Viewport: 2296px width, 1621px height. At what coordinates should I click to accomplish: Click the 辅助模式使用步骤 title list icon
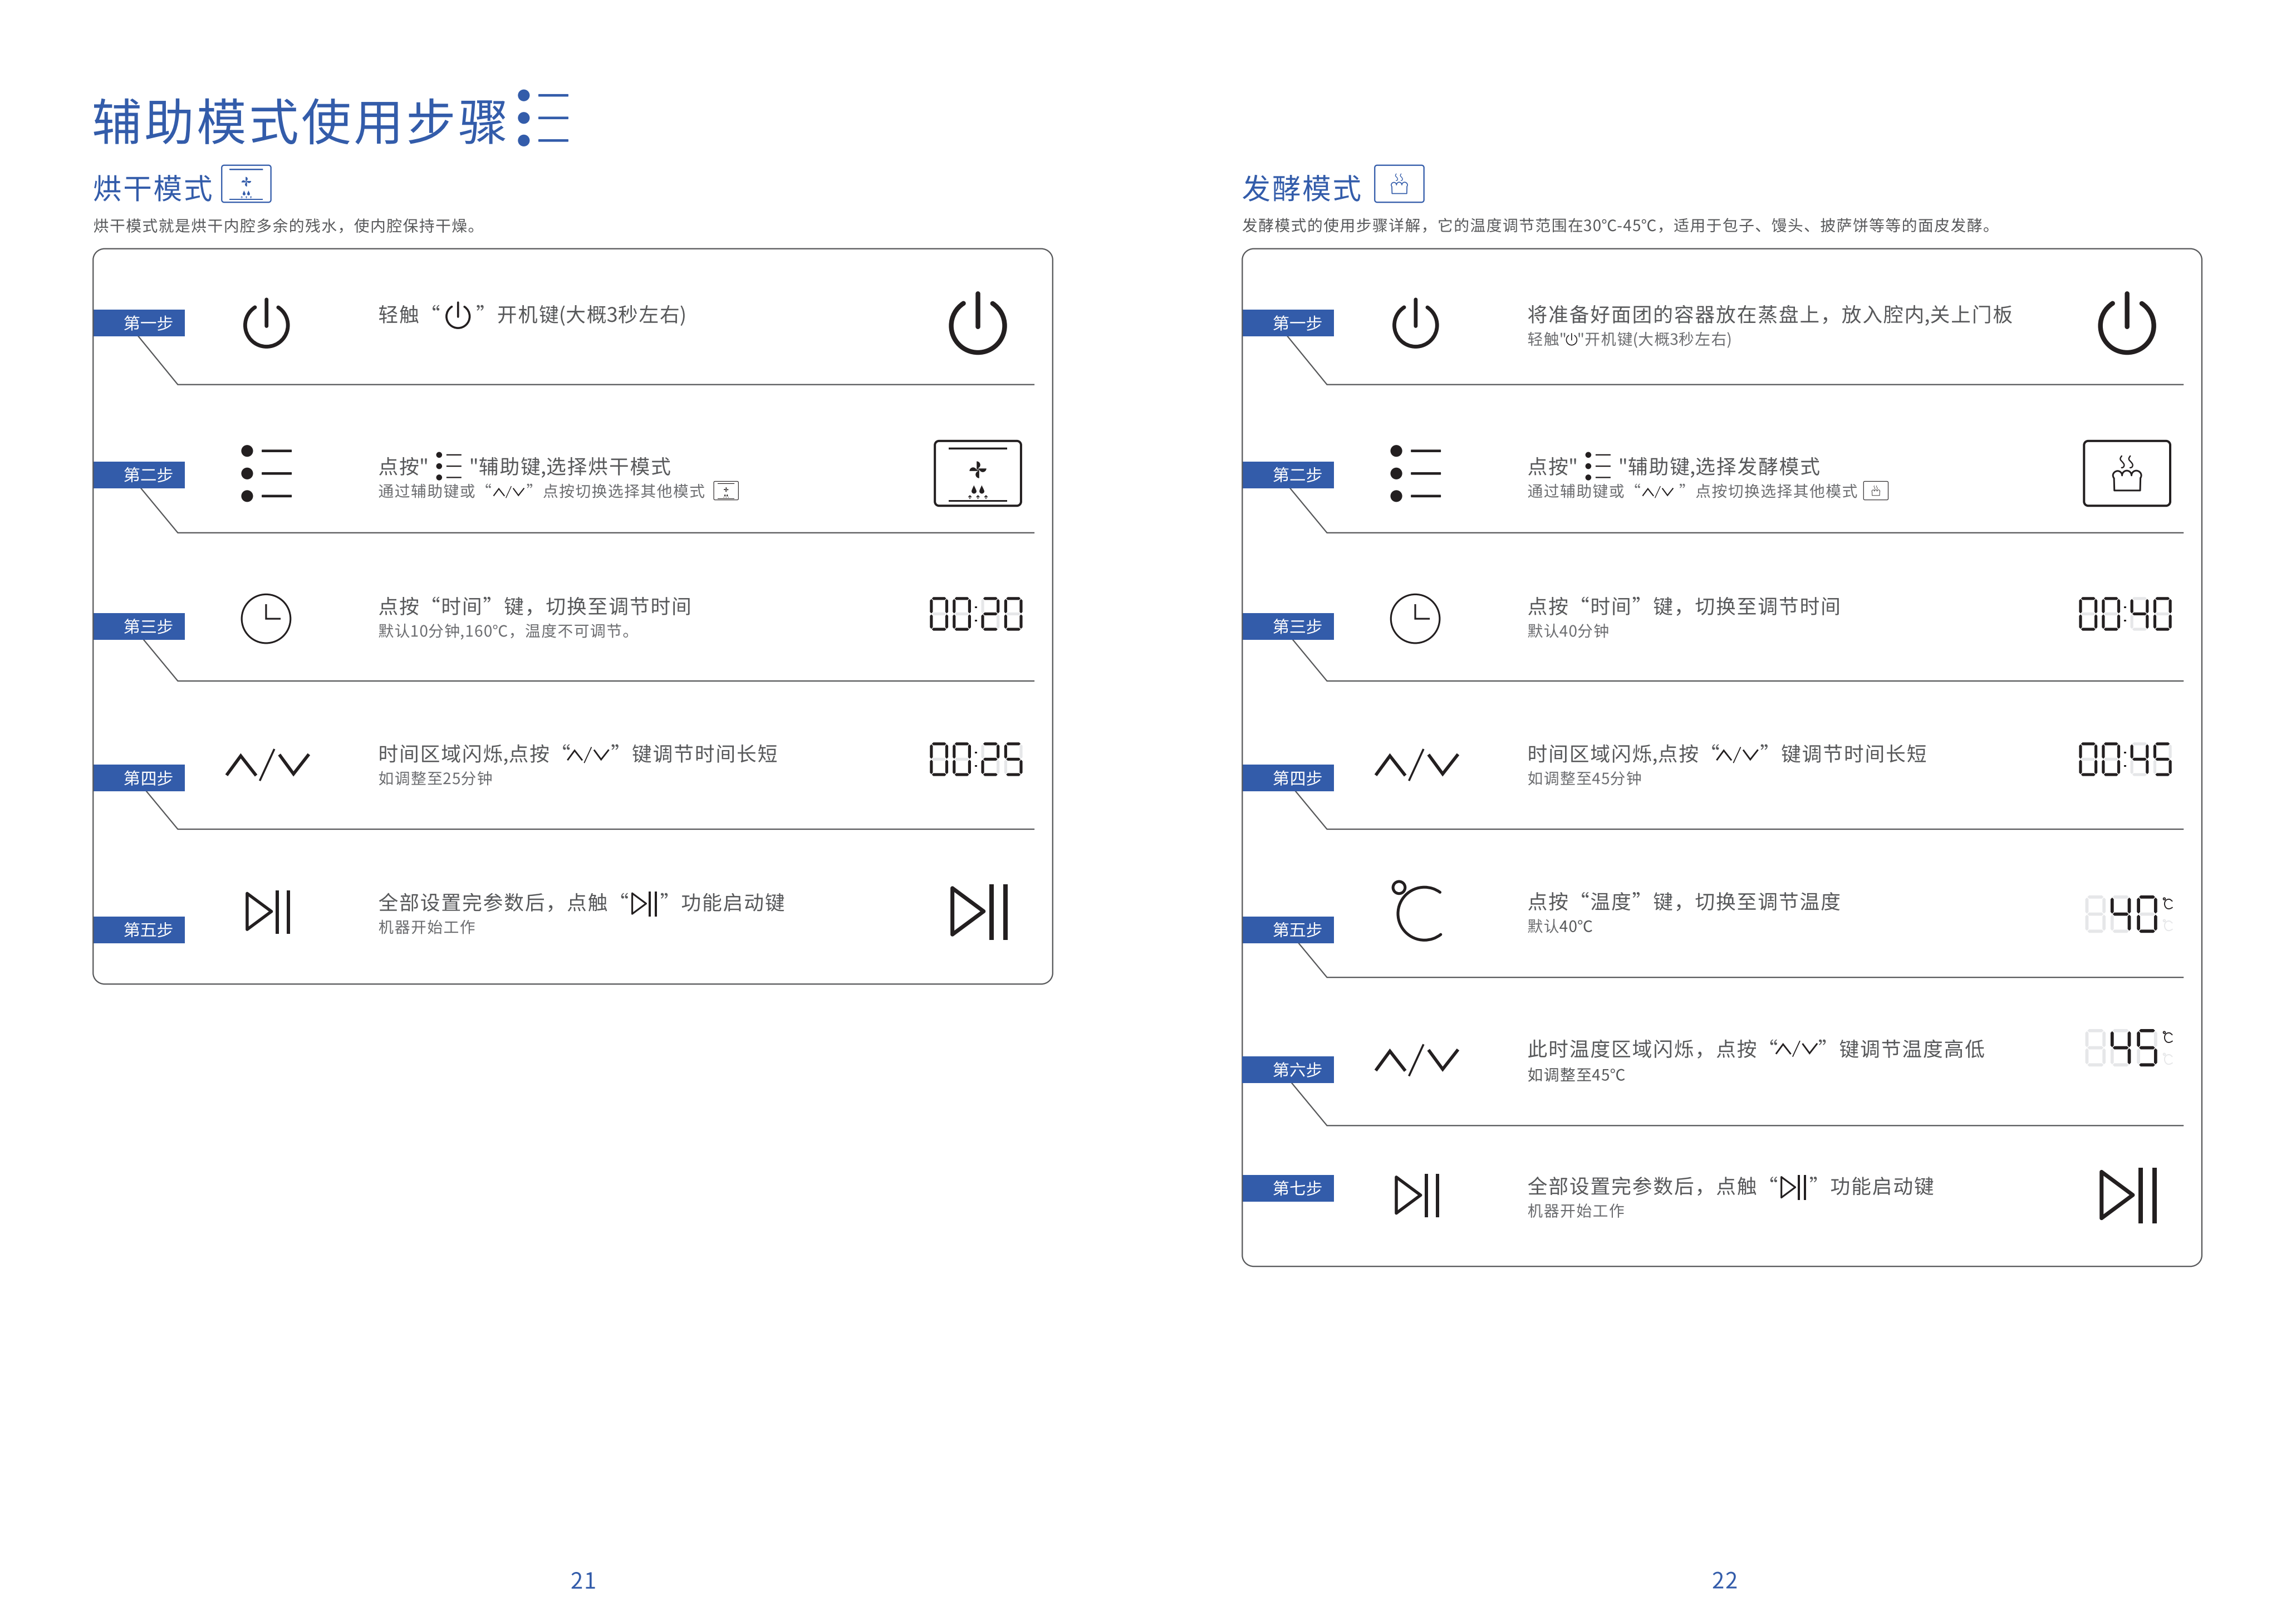[x=543, y=118]
